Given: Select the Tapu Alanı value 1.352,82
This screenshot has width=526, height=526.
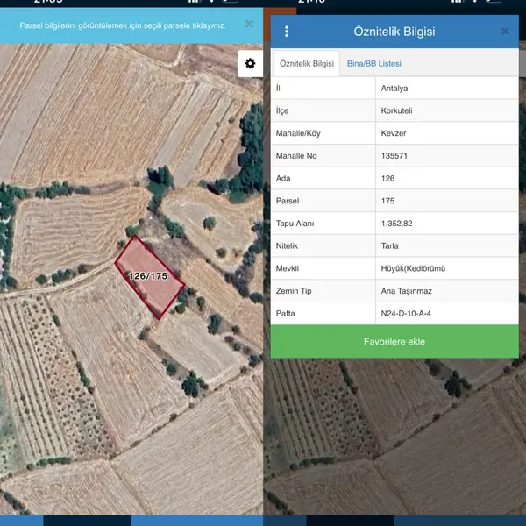Looking at the screenshot, I should click(x=397, y=224).
